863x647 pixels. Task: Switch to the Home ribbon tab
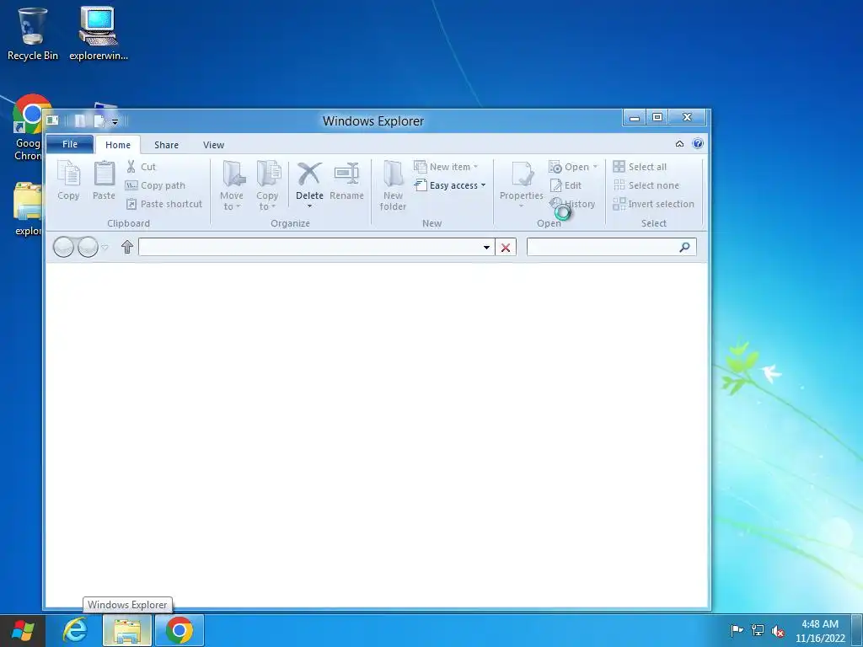(118, 145)
